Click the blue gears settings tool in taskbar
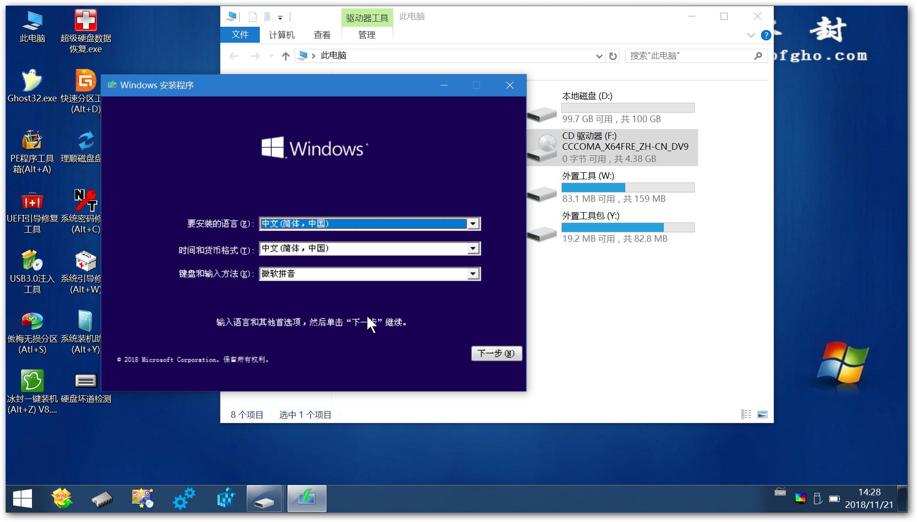Image resolution: width=917 pixels, height=522 pixels. point(184,498)
